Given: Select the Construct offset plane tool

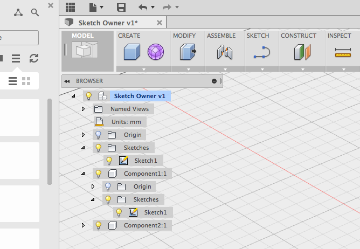Looking at the screenshot, I should tap(302, 52).
